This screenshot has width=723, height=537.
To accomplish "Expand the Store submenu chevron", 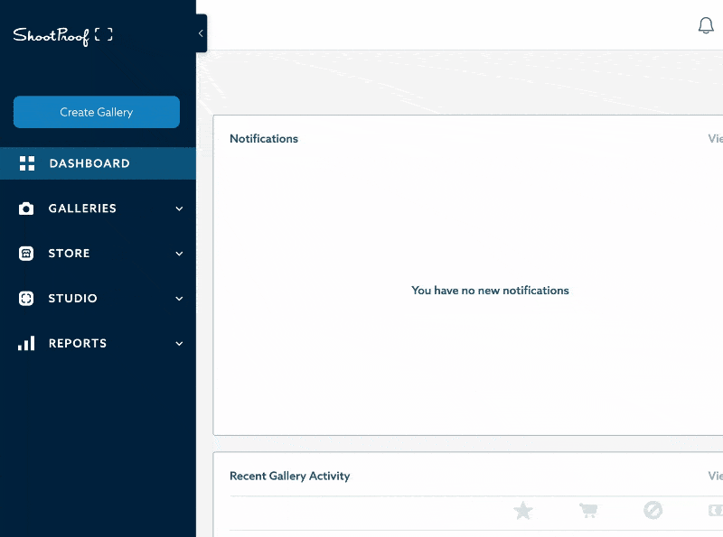I will (x=179, y=254).
